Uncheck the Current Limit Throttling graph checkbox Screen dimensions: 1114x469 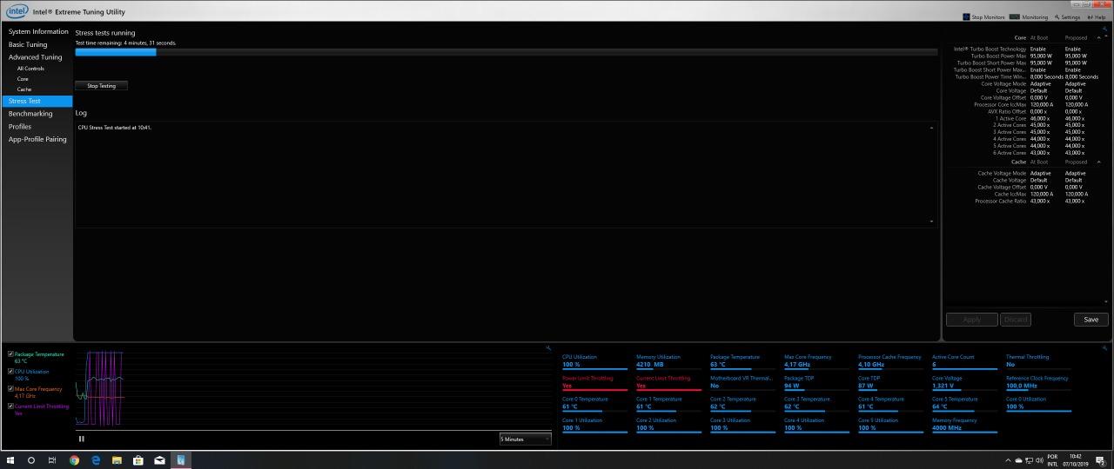pyautogui.click(x=10, y=406)
